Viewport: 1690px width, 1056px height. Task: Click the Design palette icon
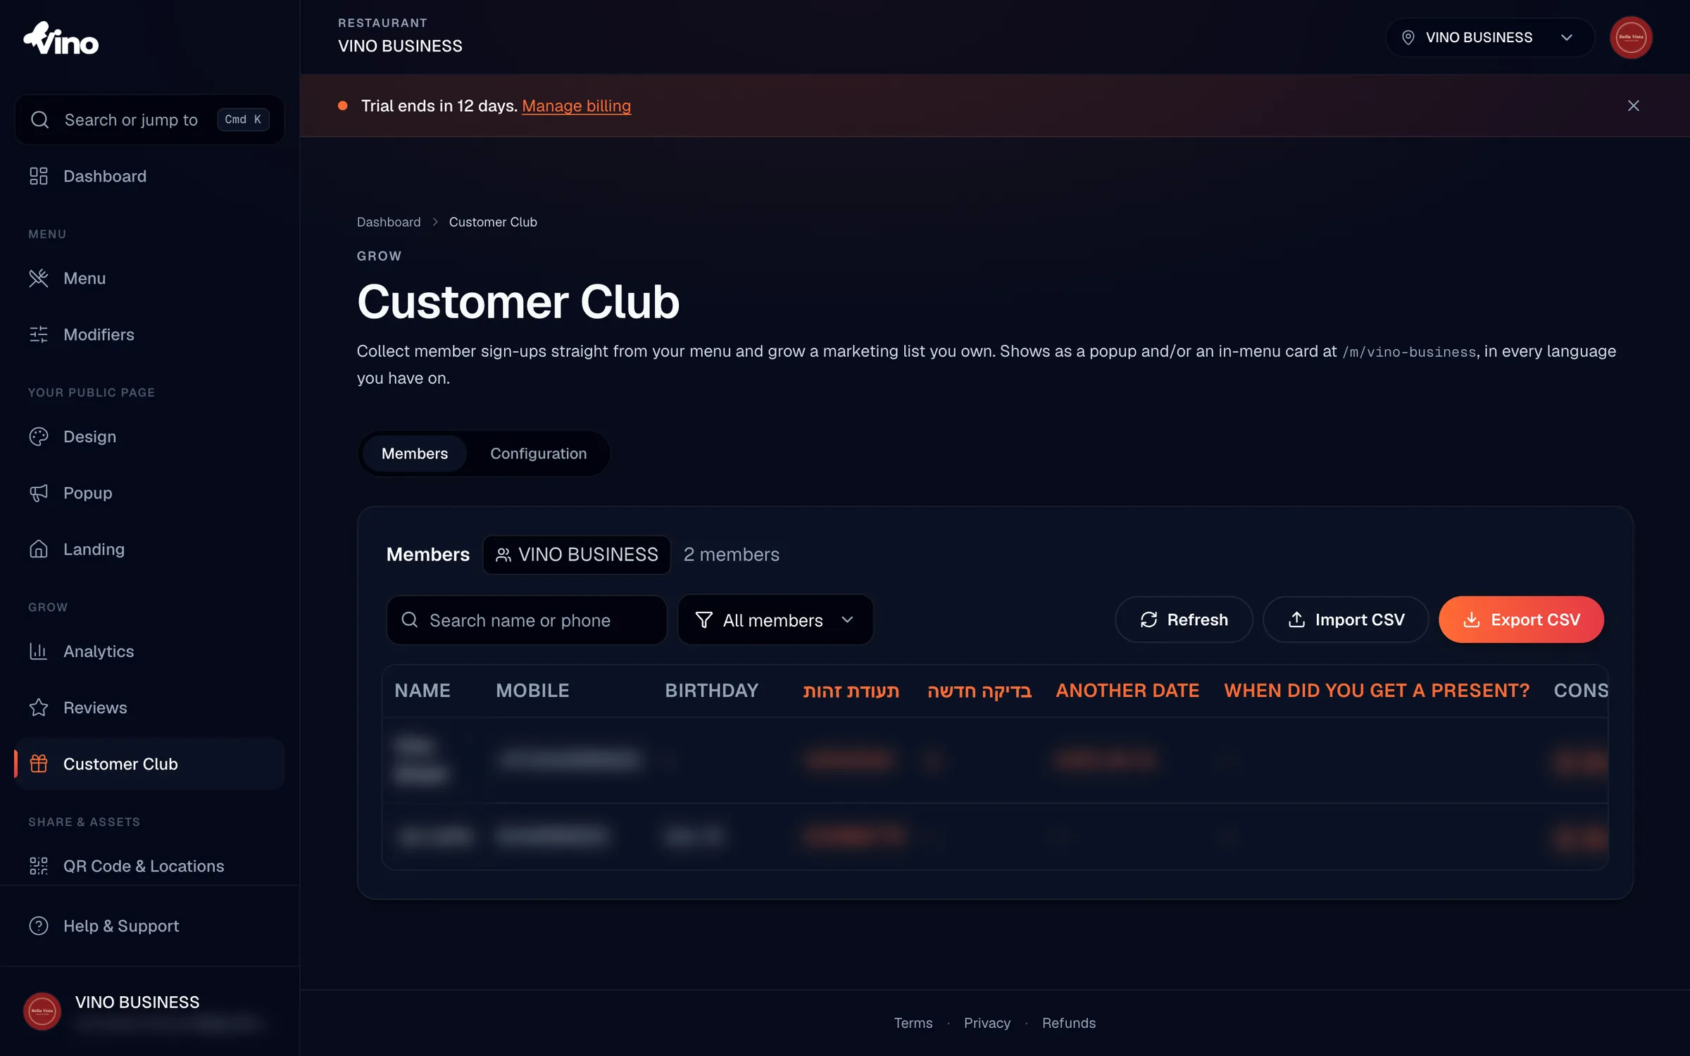39,436
